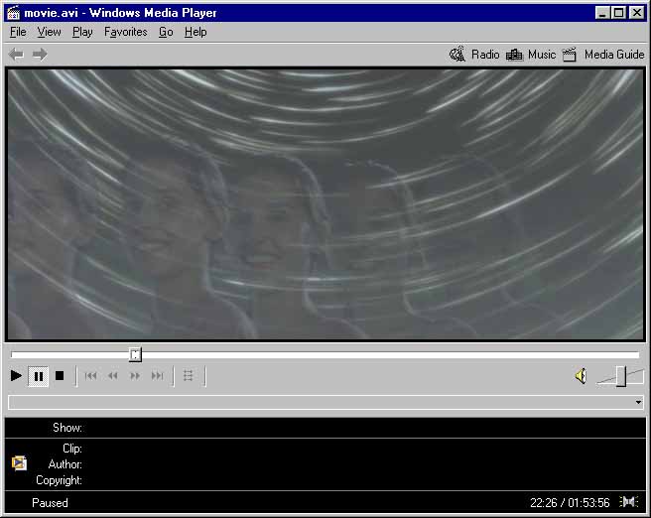This screenshot has width=651, height=518.
Task: Click the seek bar thumb
Action: coord(135,355)
